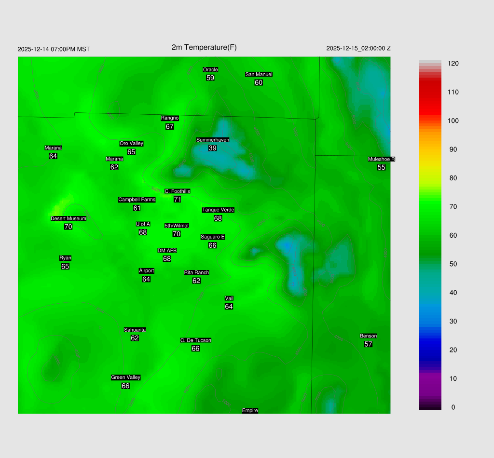Click the Muleshoe R station label
The image size is (494, 458).
point(381,159)
